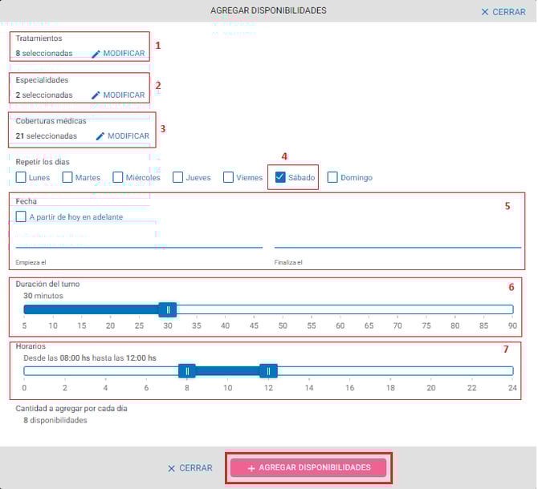Image resolution: width=538 pixels, height=489 pixels.
Task: Check the Martes day box
Action: tap(67, 177)
